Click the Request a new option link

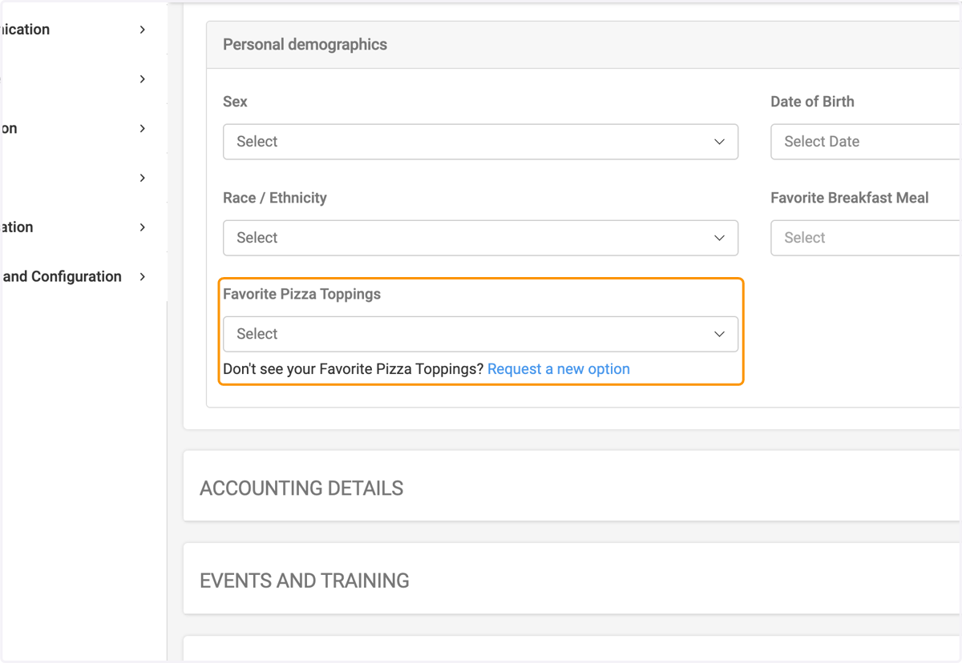pyautogui.click(x=559, y=369)
